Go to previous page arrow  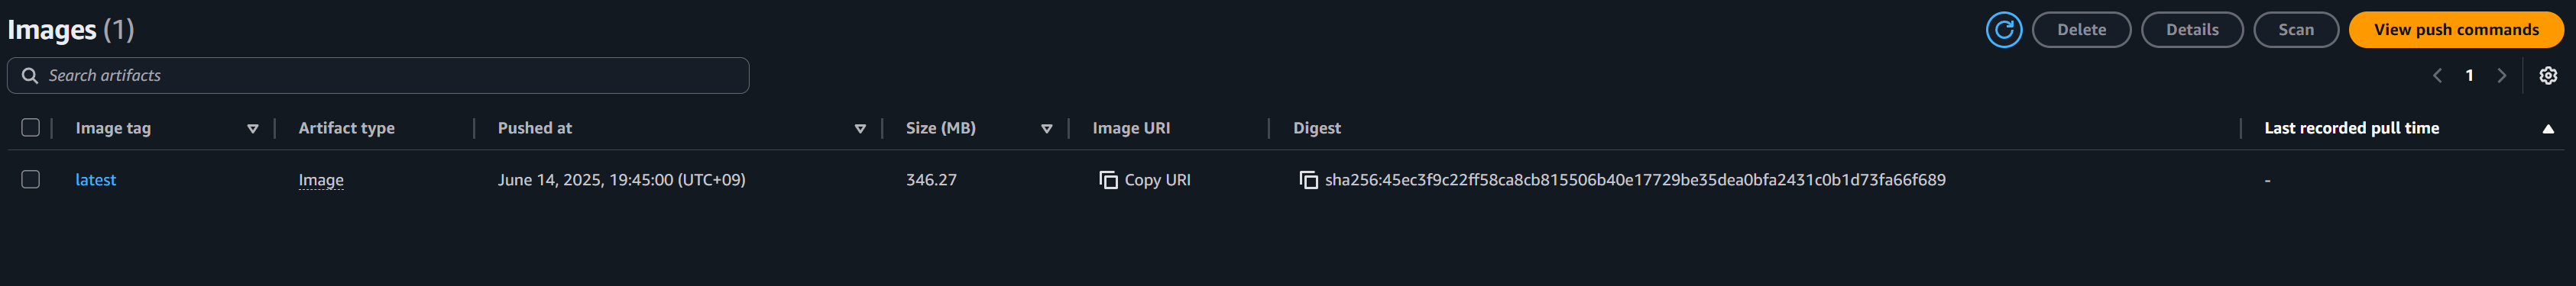point(2437,76)
